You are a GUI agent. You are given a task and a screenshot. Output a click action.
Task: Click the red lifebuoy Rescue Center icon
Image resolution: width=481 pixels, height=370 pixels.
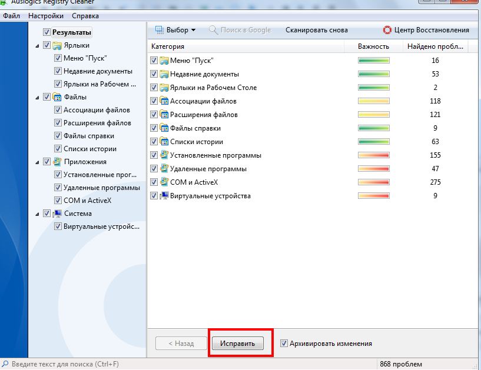point(387,30)
